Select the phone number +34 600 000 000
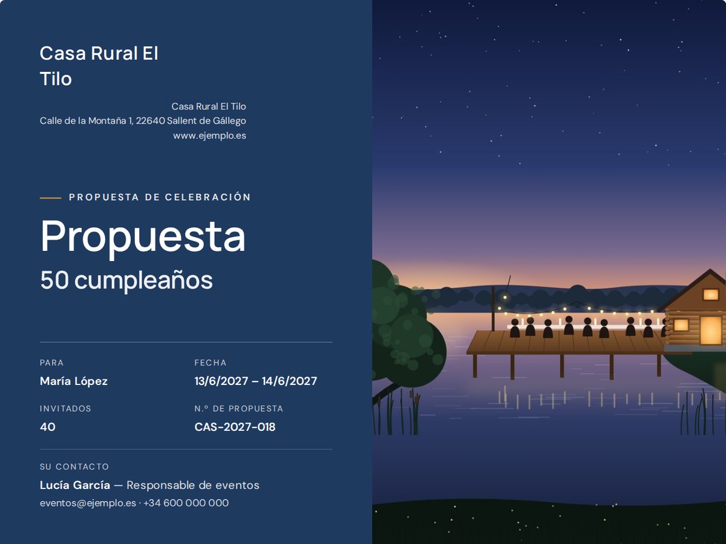 point(186,503)
